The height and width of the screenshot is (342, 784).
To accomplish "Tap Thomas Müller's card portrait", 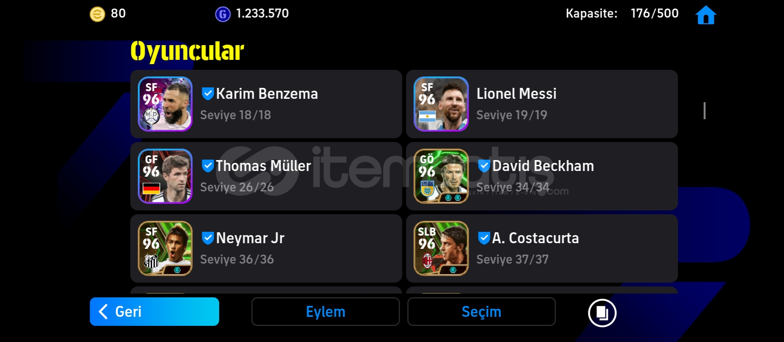I will point(165,176).
